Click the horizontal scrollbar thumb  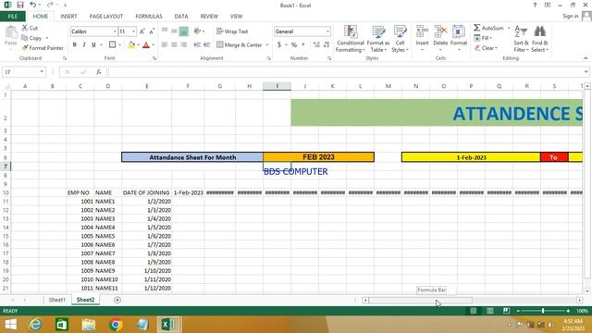click(x=420, y=300)
